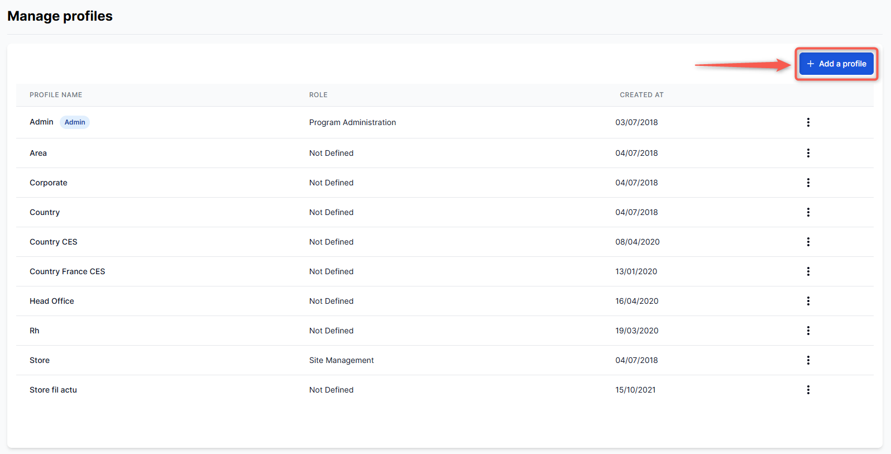The width and height of the screenshot is (891, 454).
Task: Click the Site Management role text
Action: (341, 360)
